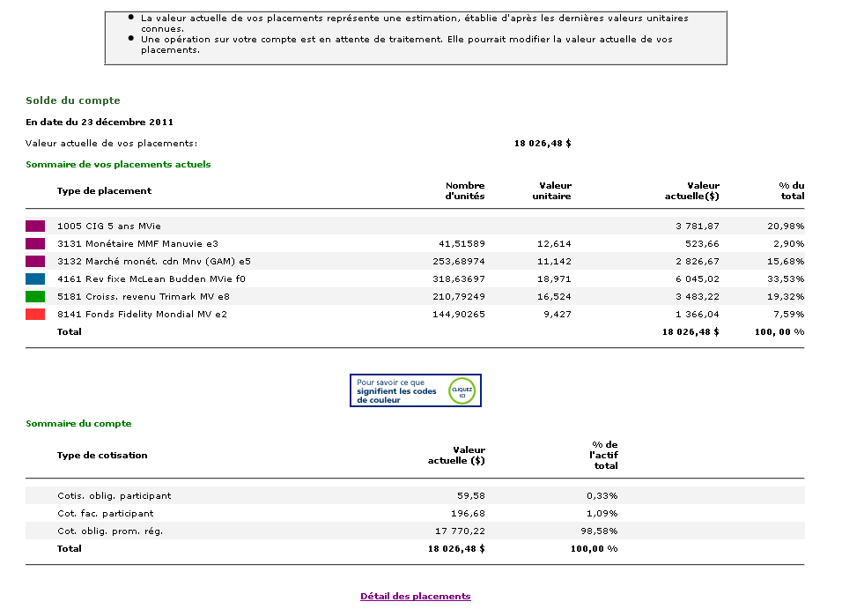
Task: Click the value 2 826,67
Action: [697, 262]
